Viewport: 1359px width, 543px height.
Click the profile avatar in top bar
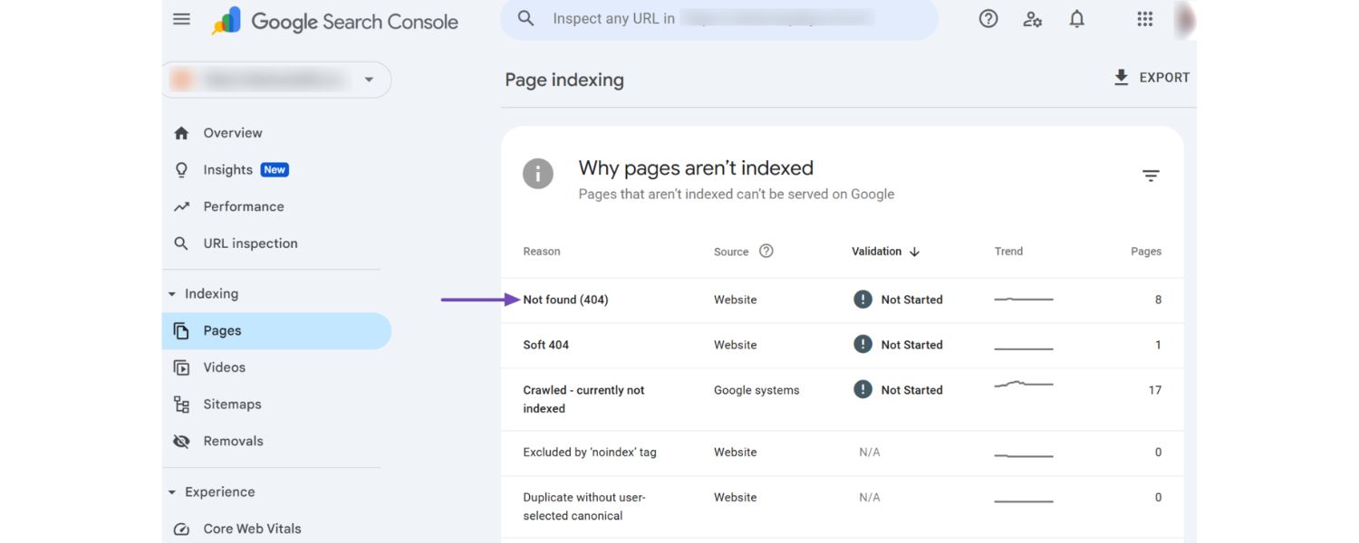[x=1184, y=18]
